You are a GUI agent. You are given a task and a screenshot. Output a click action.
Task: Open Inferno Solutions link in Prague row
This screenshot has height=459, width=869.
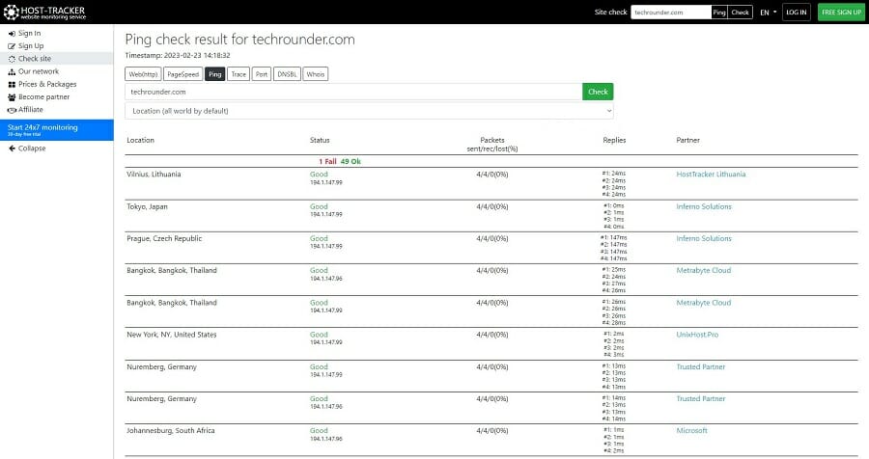pyautogui.click(x=704, y=238)
